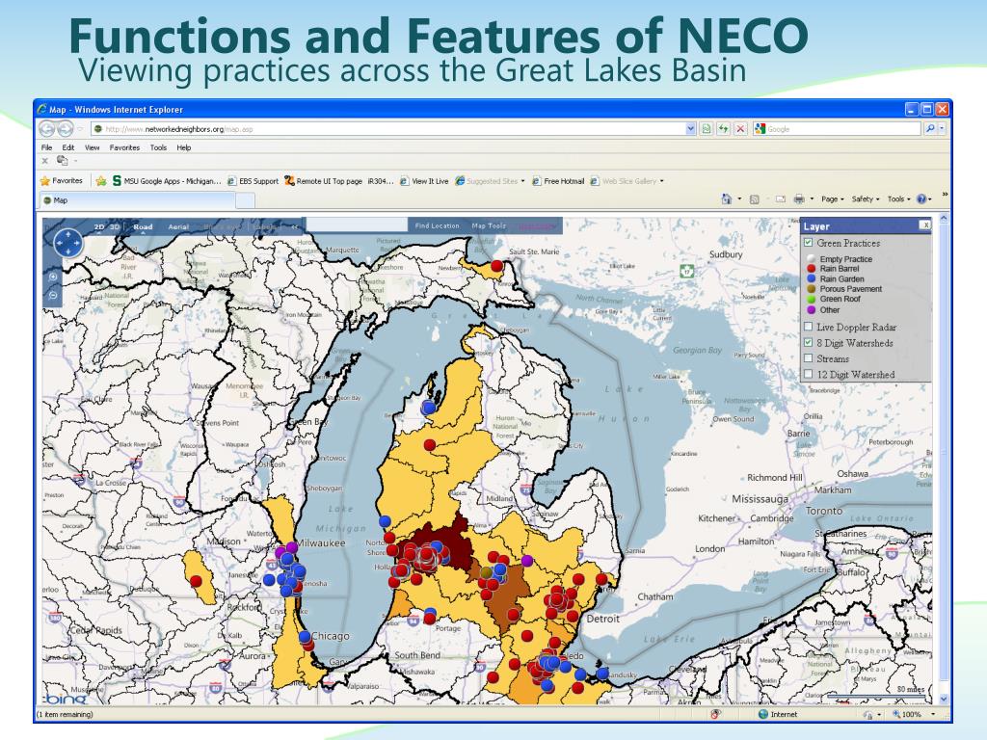Image resolution: width=987 pixels, height=740 pixels.
Task: Expand the Tools command bar dropdown
Action: pyautogui.click(x=899, y=198)
